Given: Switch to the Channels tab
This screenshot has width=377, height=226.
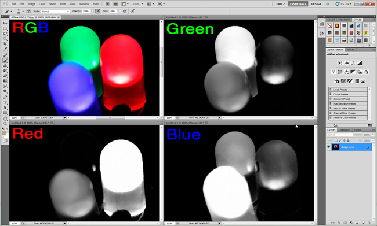Looking at the screenshot, I should pyautogui.click(x=345, y=130).
